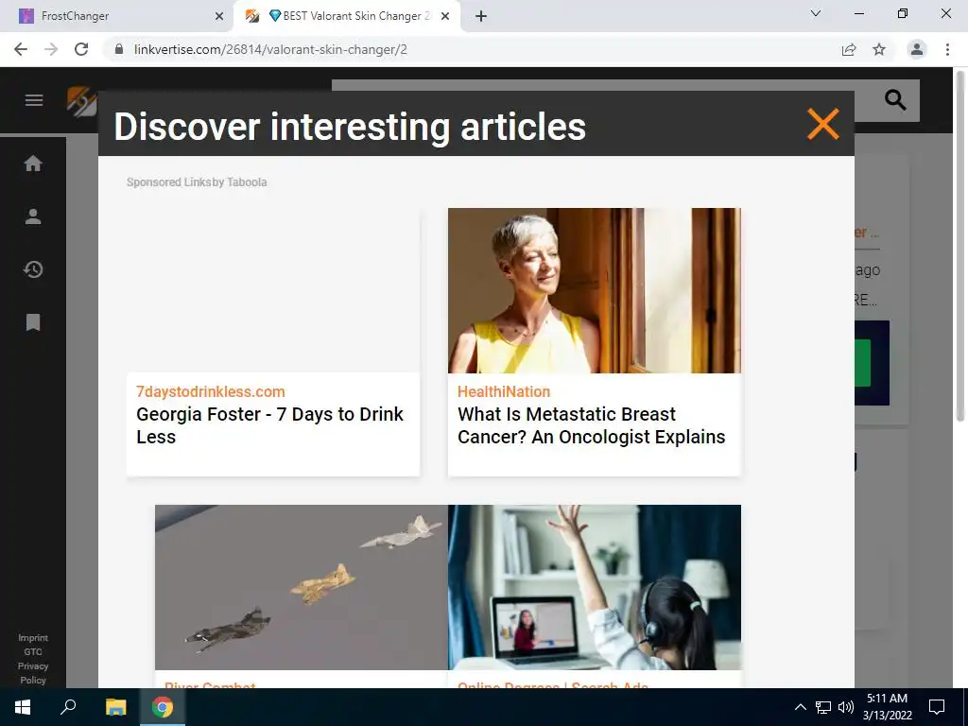Open the Chrome profile avatar
Image resolution: width=968 pixels, height=726 pixels.
917,49
